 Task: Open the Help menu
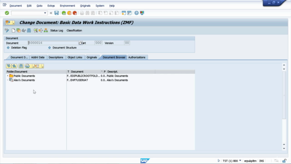click(112, 6)
